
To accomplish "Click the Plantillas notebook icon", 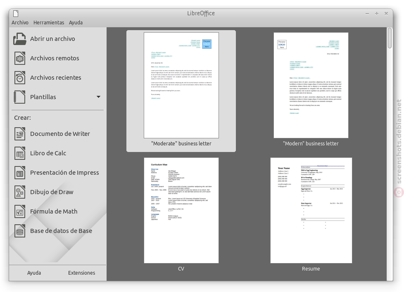I will point(20,97).
